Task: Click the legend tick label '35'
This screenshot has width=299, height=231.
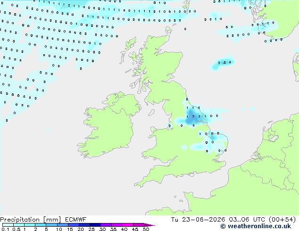Action: tap(113, 229)
